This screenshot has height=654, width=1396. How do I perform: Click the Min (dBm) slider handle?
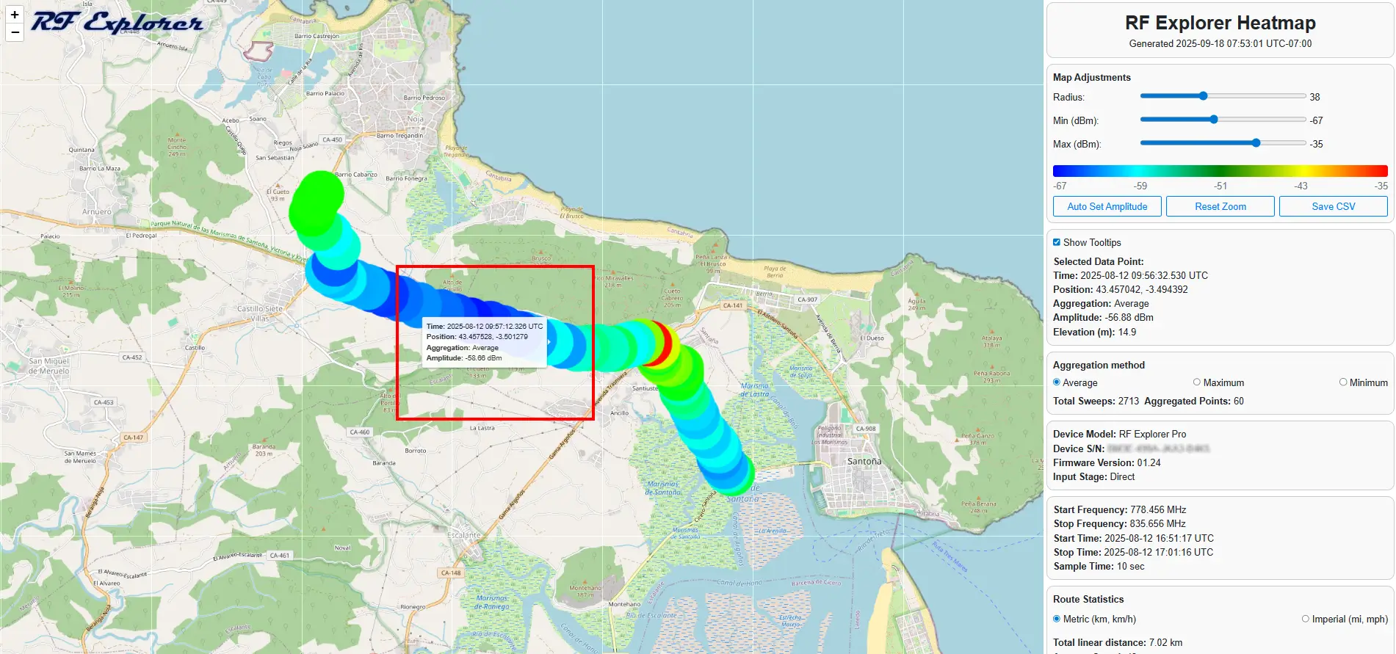[x=1214, y=120]
